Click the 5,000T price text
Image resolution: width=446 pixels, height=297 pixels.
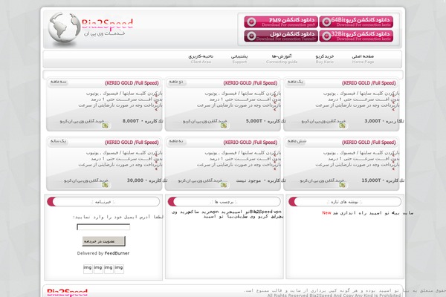(254, 121)
